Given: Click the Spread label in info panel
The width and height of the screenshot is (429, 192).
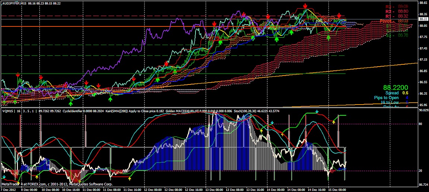Looking at the screenshot, I should (392, 93).
